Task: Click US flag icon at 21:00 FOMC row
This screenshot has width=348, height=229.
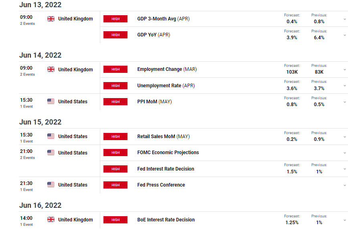Action: pyautogui.click(x=51, y=153)
